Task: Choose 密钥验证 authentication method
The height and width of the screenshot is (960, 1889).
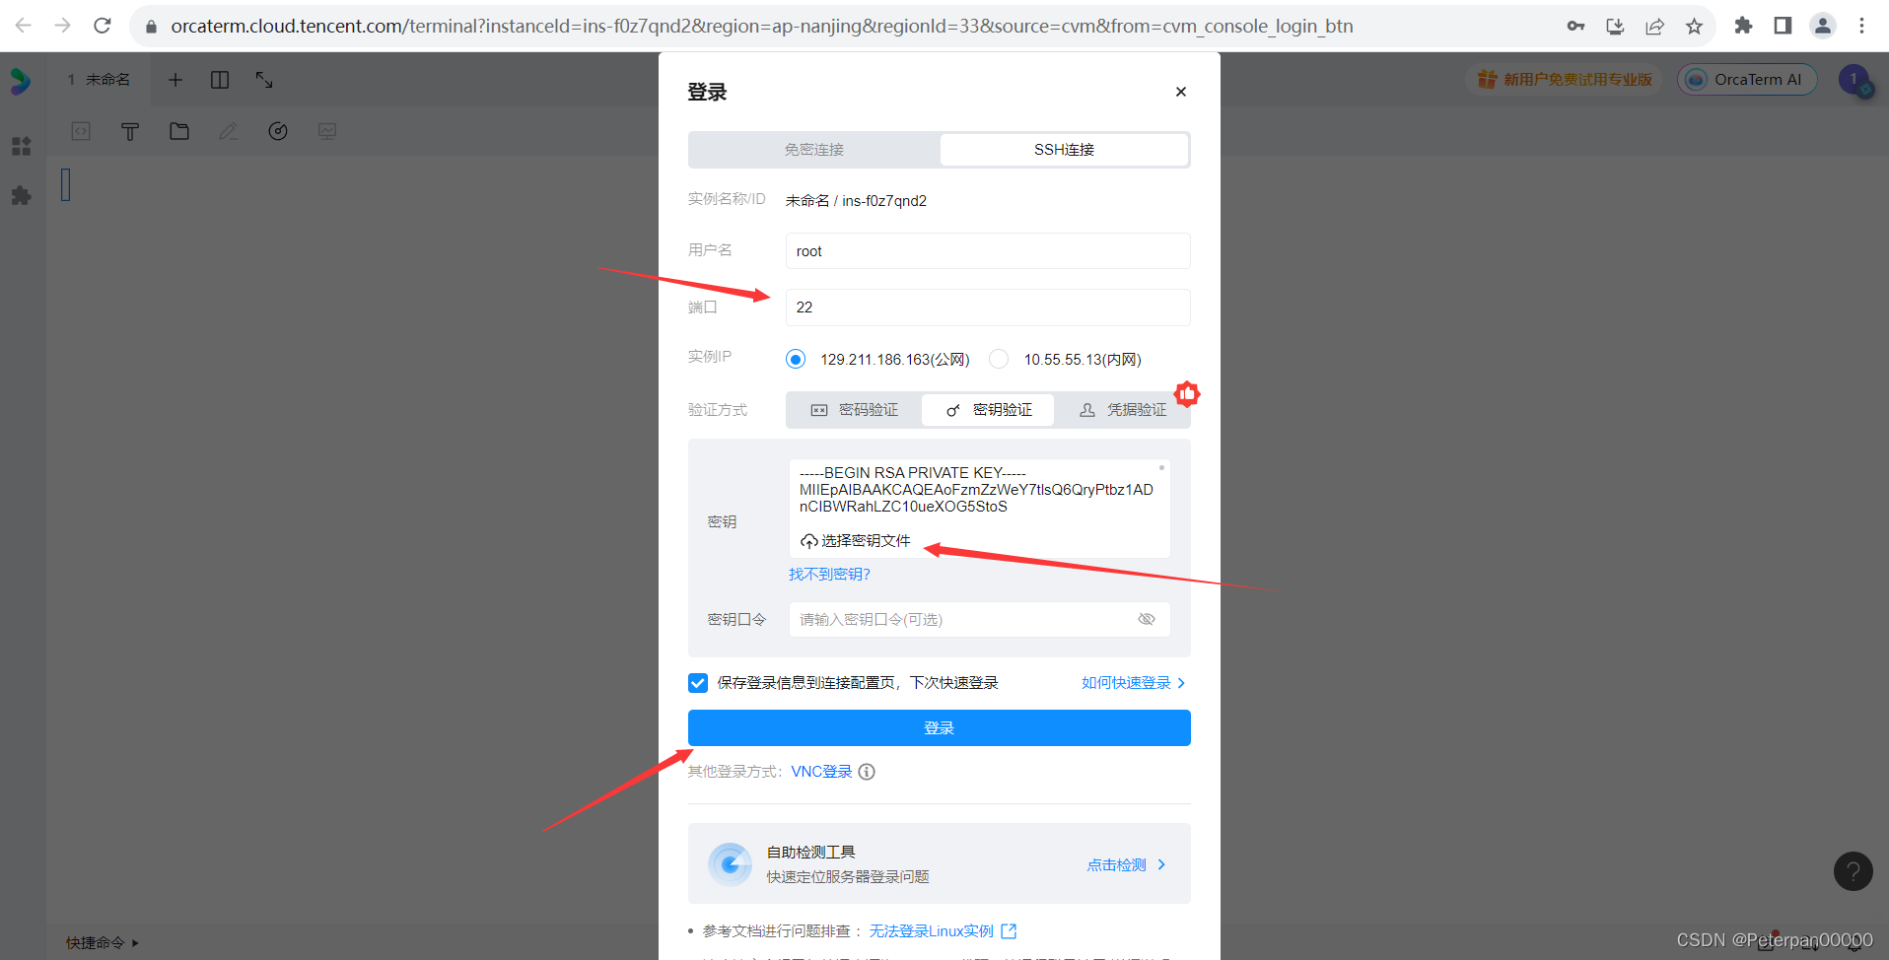Action: 988,410
